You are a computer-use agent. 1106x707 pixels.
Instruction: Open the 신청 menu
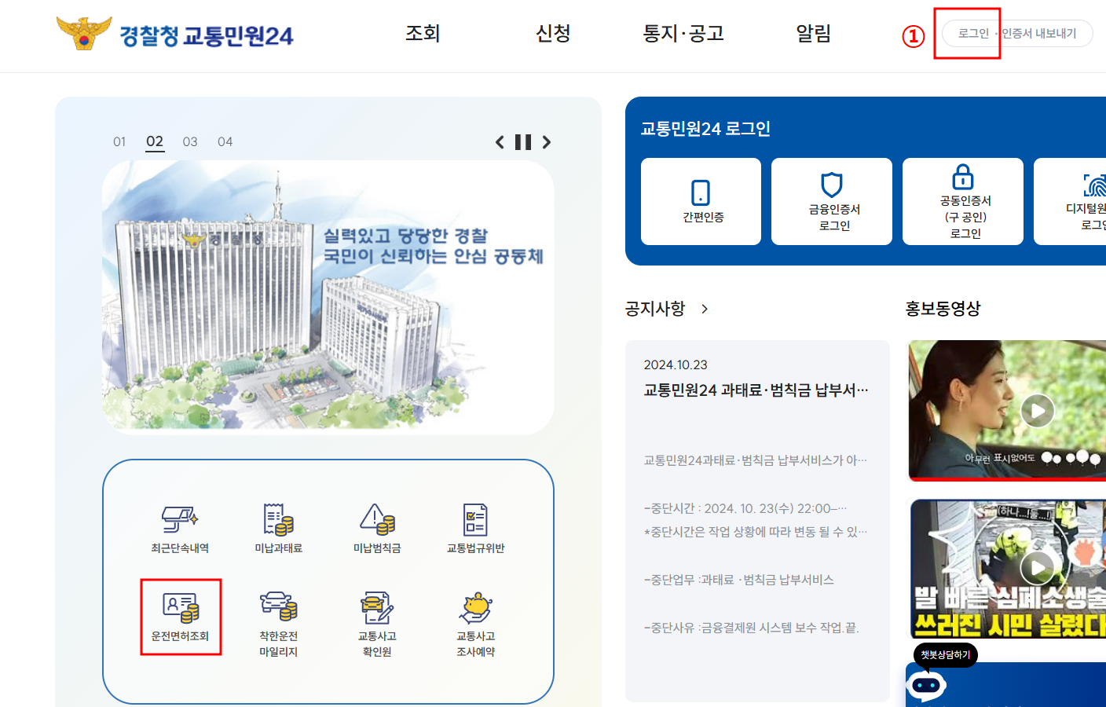tap(553, 34)
